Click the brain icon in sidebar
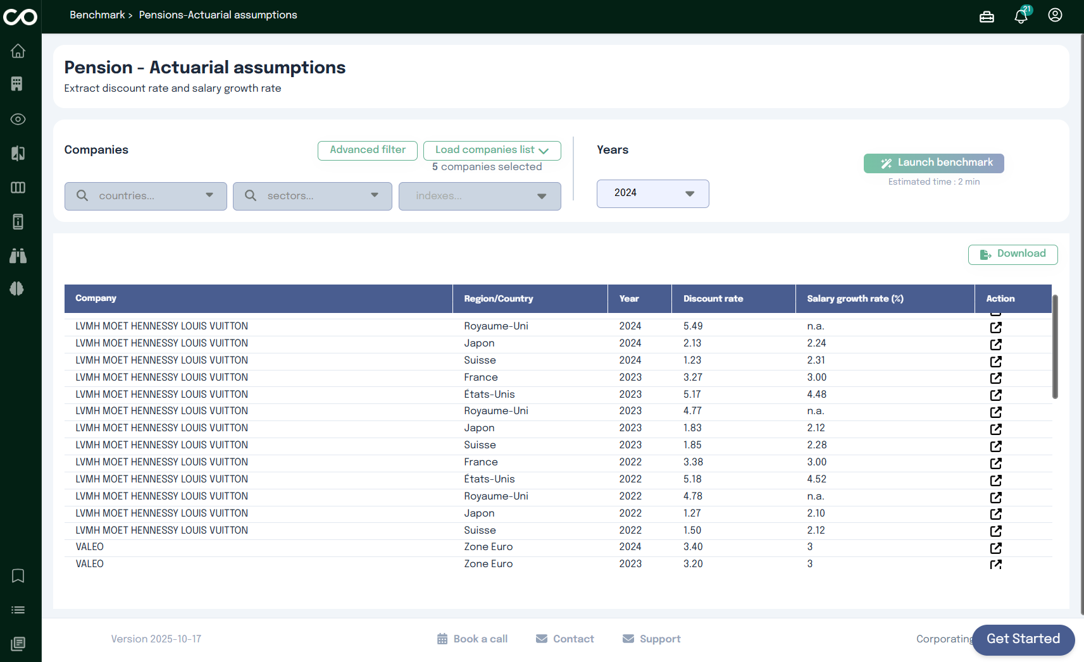The width and height of the screenshot is (1084, 662). (17, 288)
